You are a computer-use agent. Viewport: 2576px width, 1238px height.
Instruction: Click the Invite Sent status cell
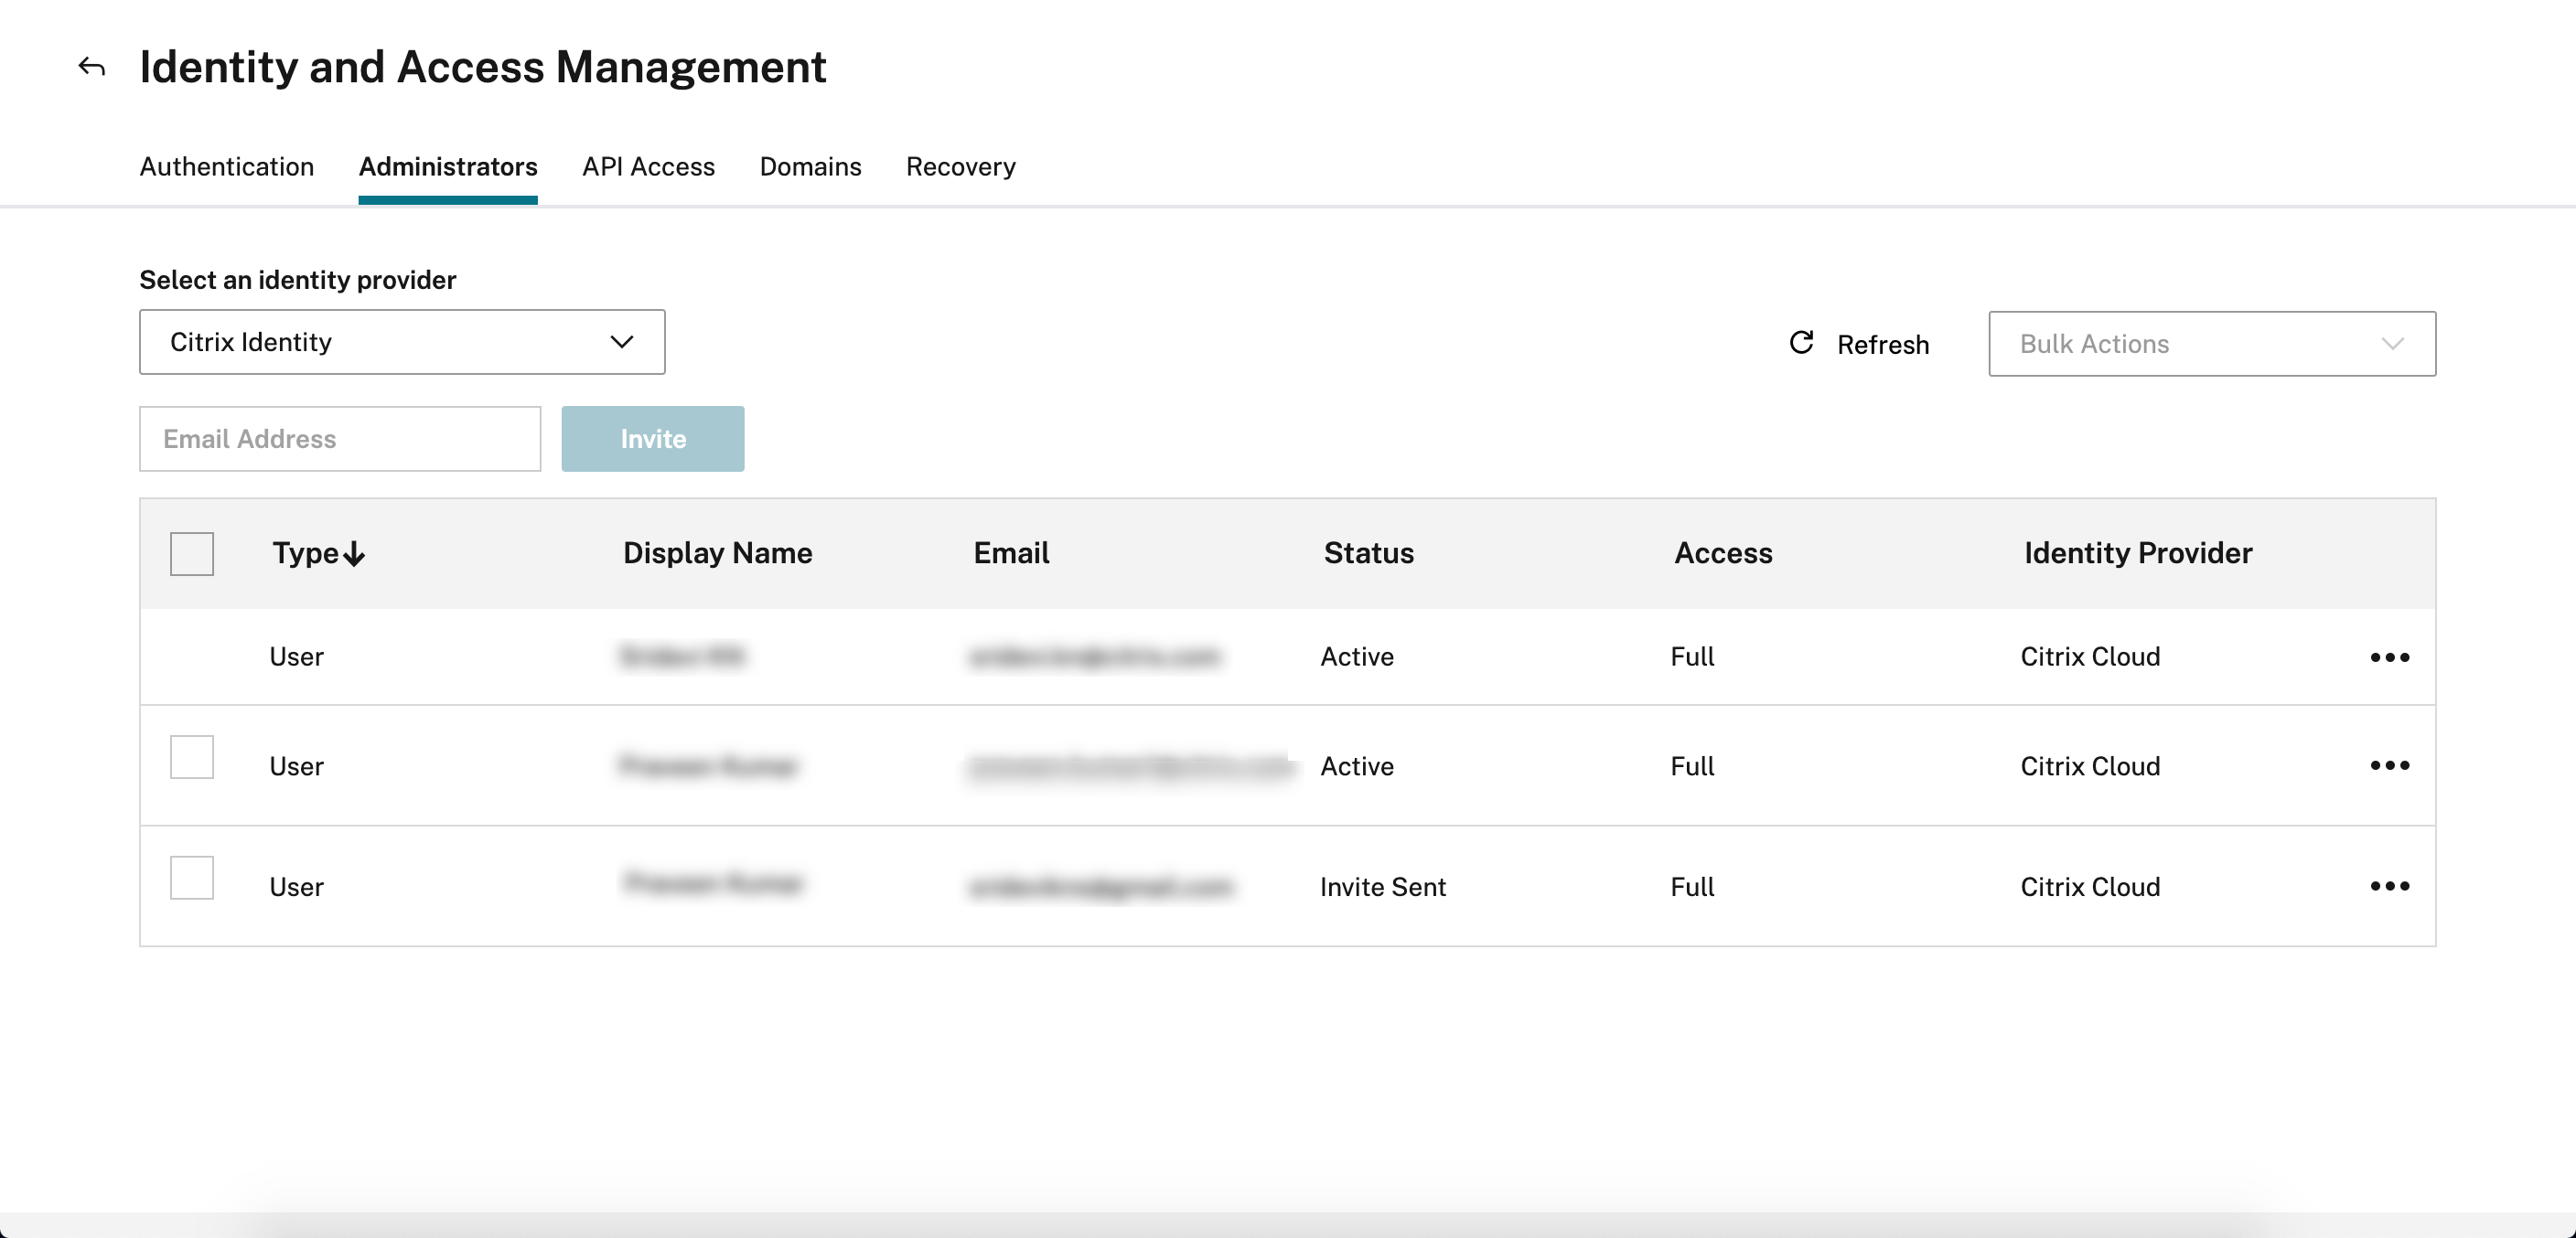(1383, 886)
